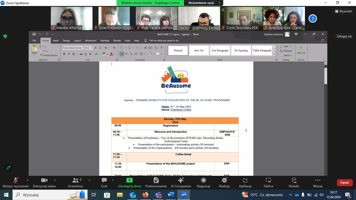Apply the No Spacing style
356x200 pixels.
point(241,51)
